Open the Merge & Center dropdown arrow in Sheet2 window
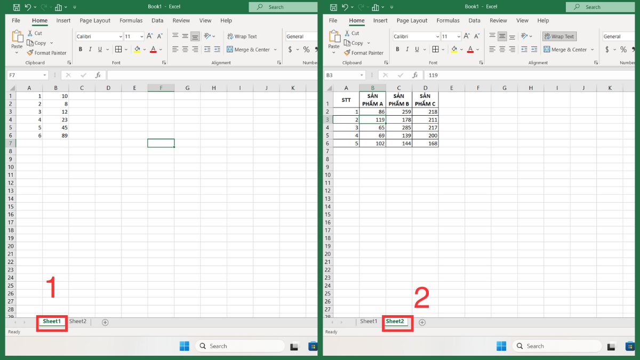Viewport: 640px width, 360px height. pyautogui.click(x=592, y=50)
